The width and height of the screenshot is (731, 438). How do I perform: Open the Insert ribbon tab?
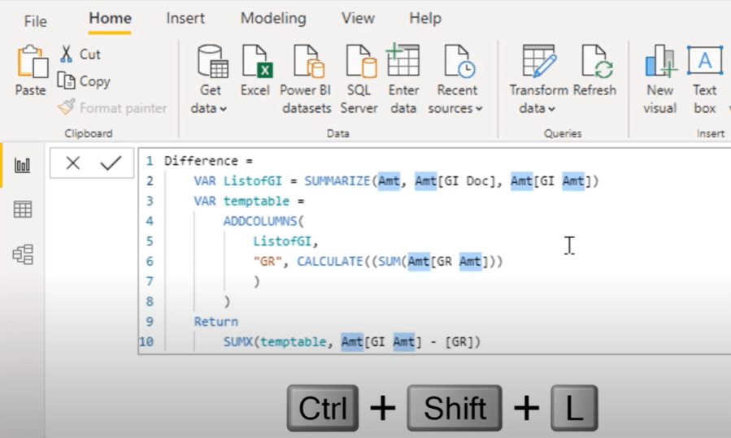tap(185, 18)
